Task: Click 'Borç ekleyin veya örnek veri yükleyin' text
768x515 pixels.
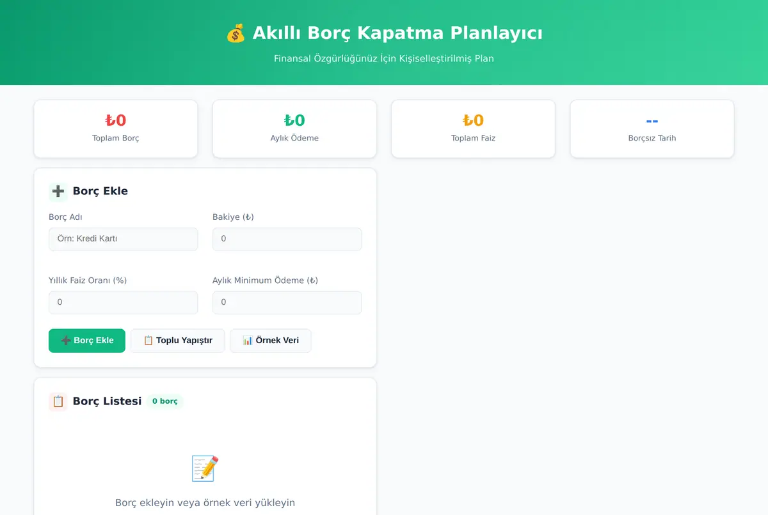Action: (205, 503)
